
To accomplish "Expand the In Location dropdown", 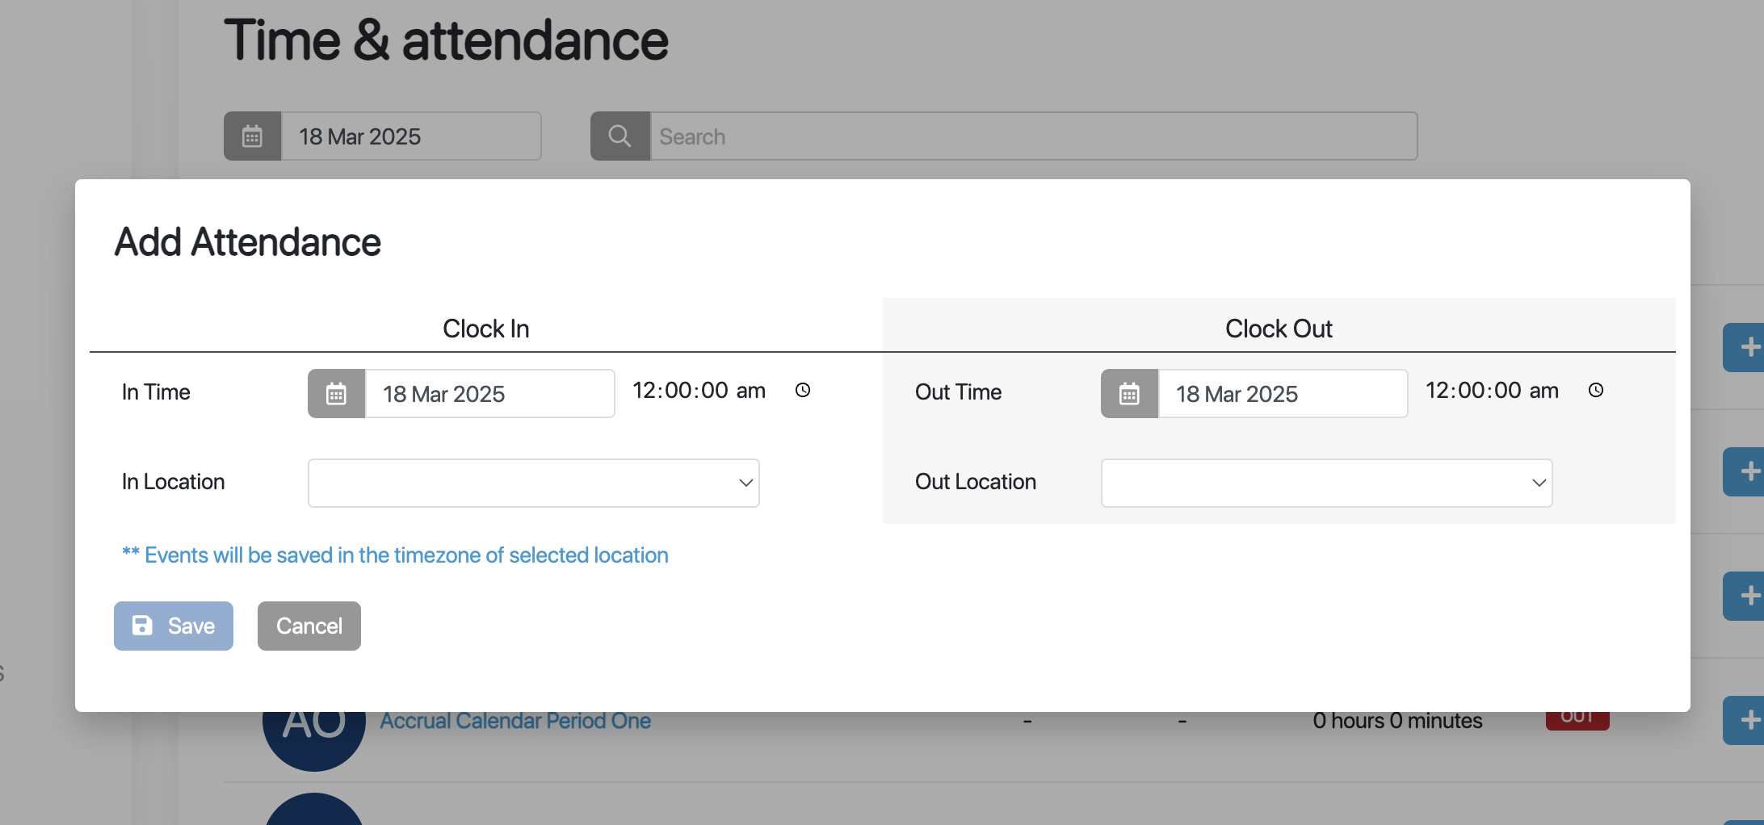I will click(534, 483).
